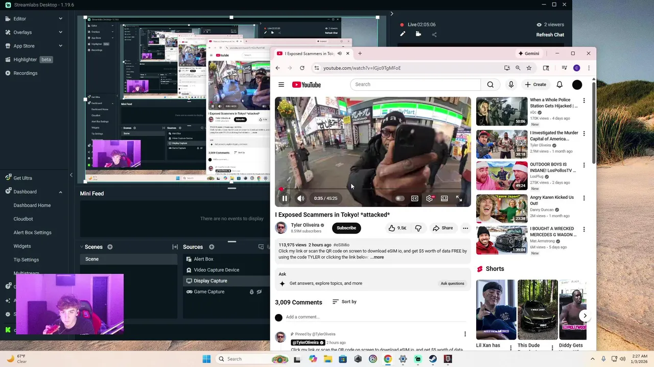Expand the video description with ...more
This screenshot has width=654, height=367.
tap(377, 257)
